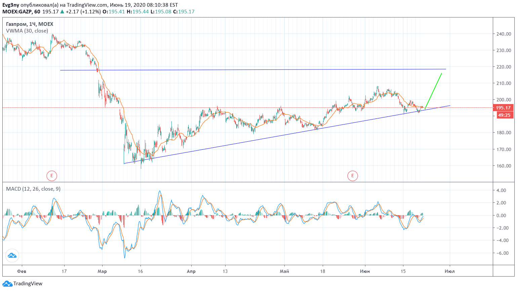
Task: Select the green projected upward trend line
Action: [x=434, y=91]
